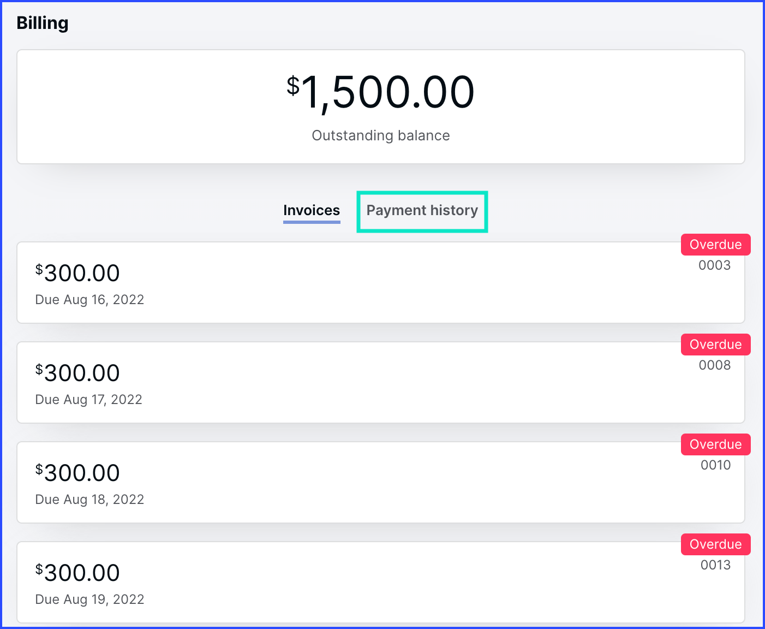
Task: Select the Due Aug 19, 2022 date text
Action: [89, 600]
